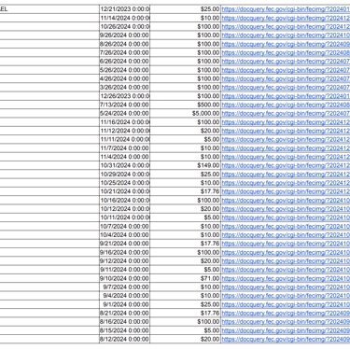Select the date cell 6/26/2024
This screenshot has height=350, width=350.
click(x=124, y=62)
